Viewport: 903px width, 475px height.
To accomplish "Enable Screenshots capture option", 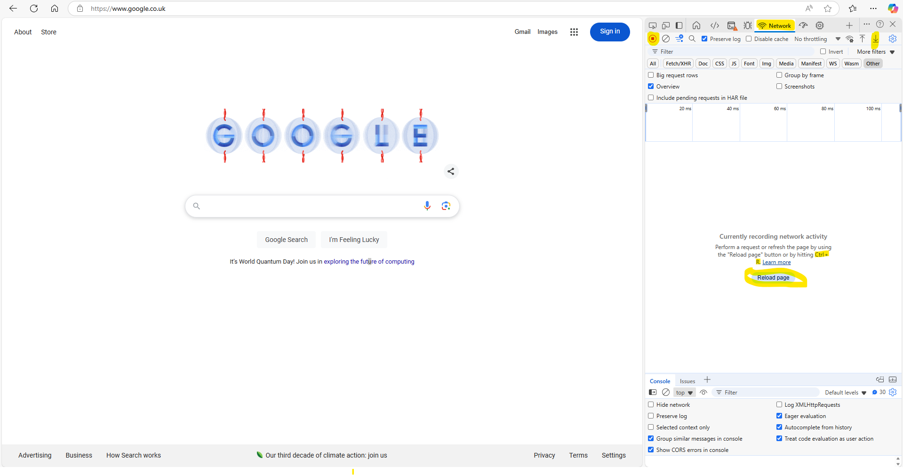I will (779, 86).
